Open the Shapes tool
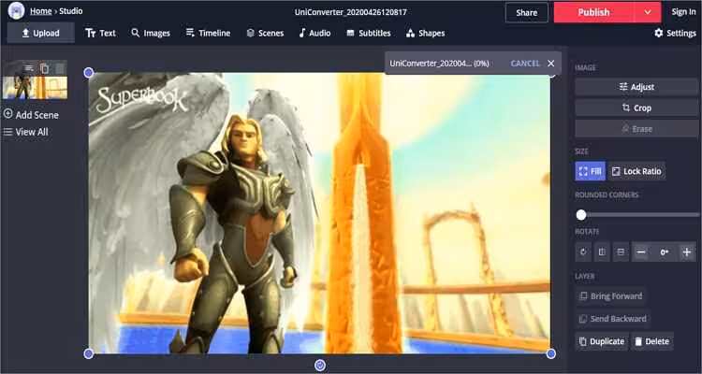This screenshot has width=702, height=374. point(425,33)
